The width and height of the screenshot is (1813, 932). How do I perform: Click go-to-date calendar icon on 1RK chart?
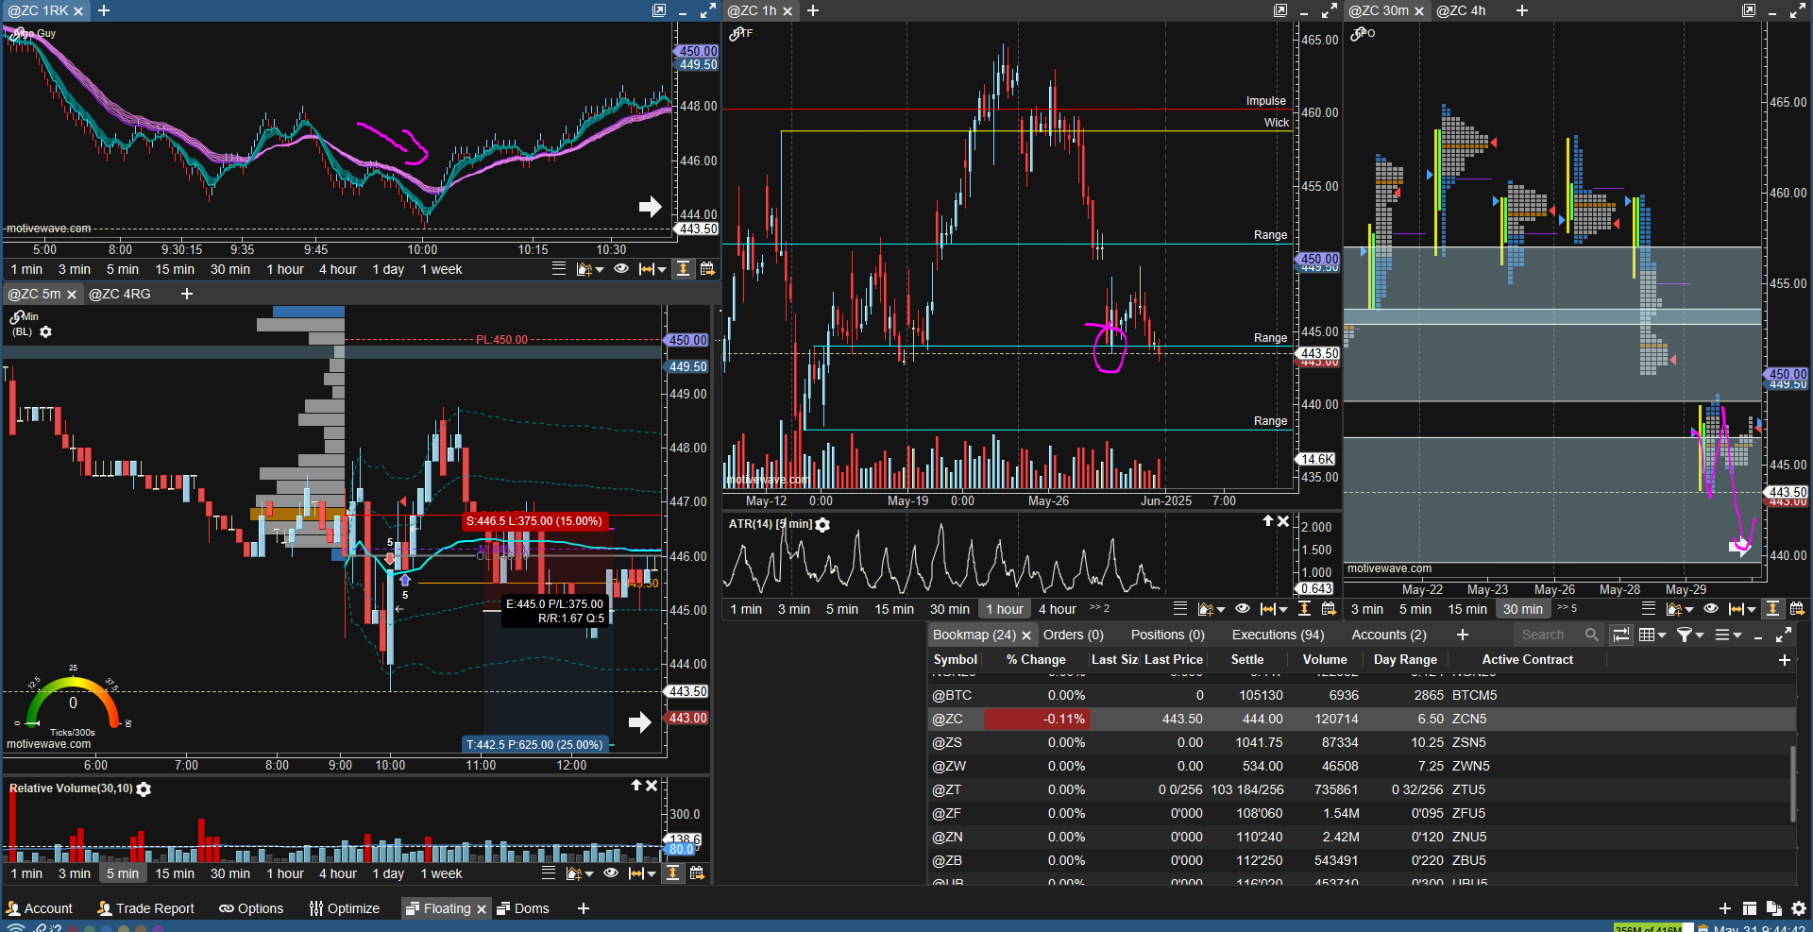point(706,269)
